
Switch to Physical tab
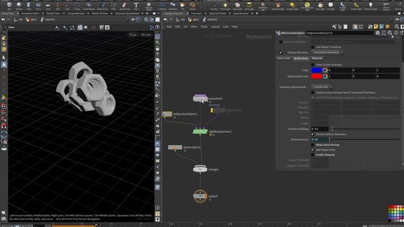(x=317, y=59)
